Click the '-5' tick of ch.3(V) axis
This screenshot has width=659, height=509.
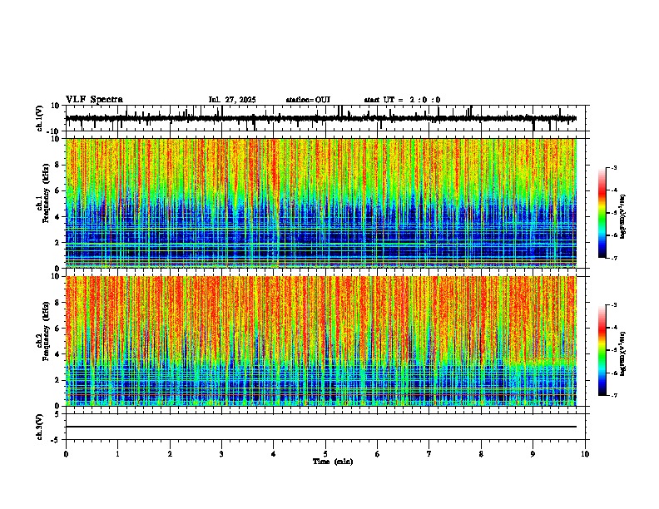pyautogui.click(x=57, y=440)
